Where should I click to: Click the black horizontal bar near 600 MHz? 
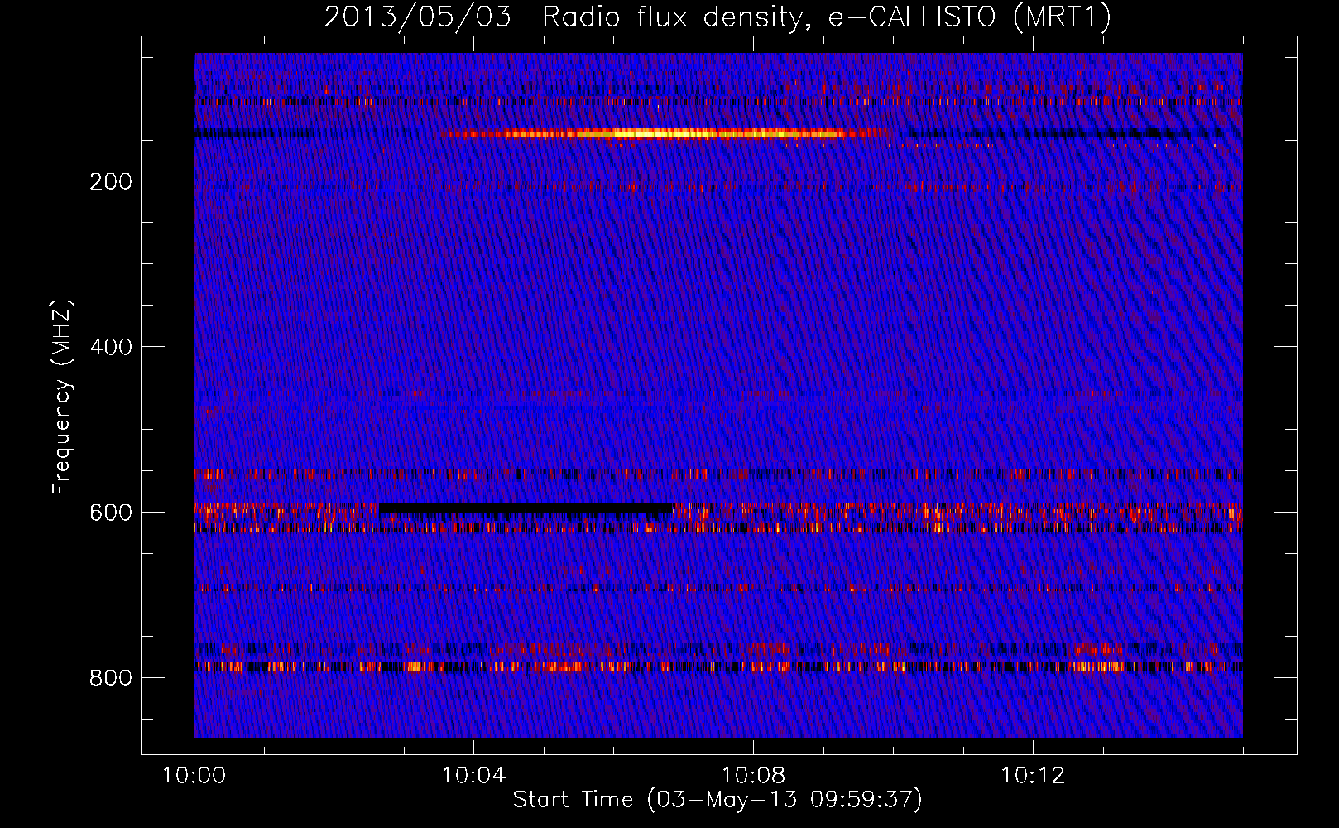[526, 508]
